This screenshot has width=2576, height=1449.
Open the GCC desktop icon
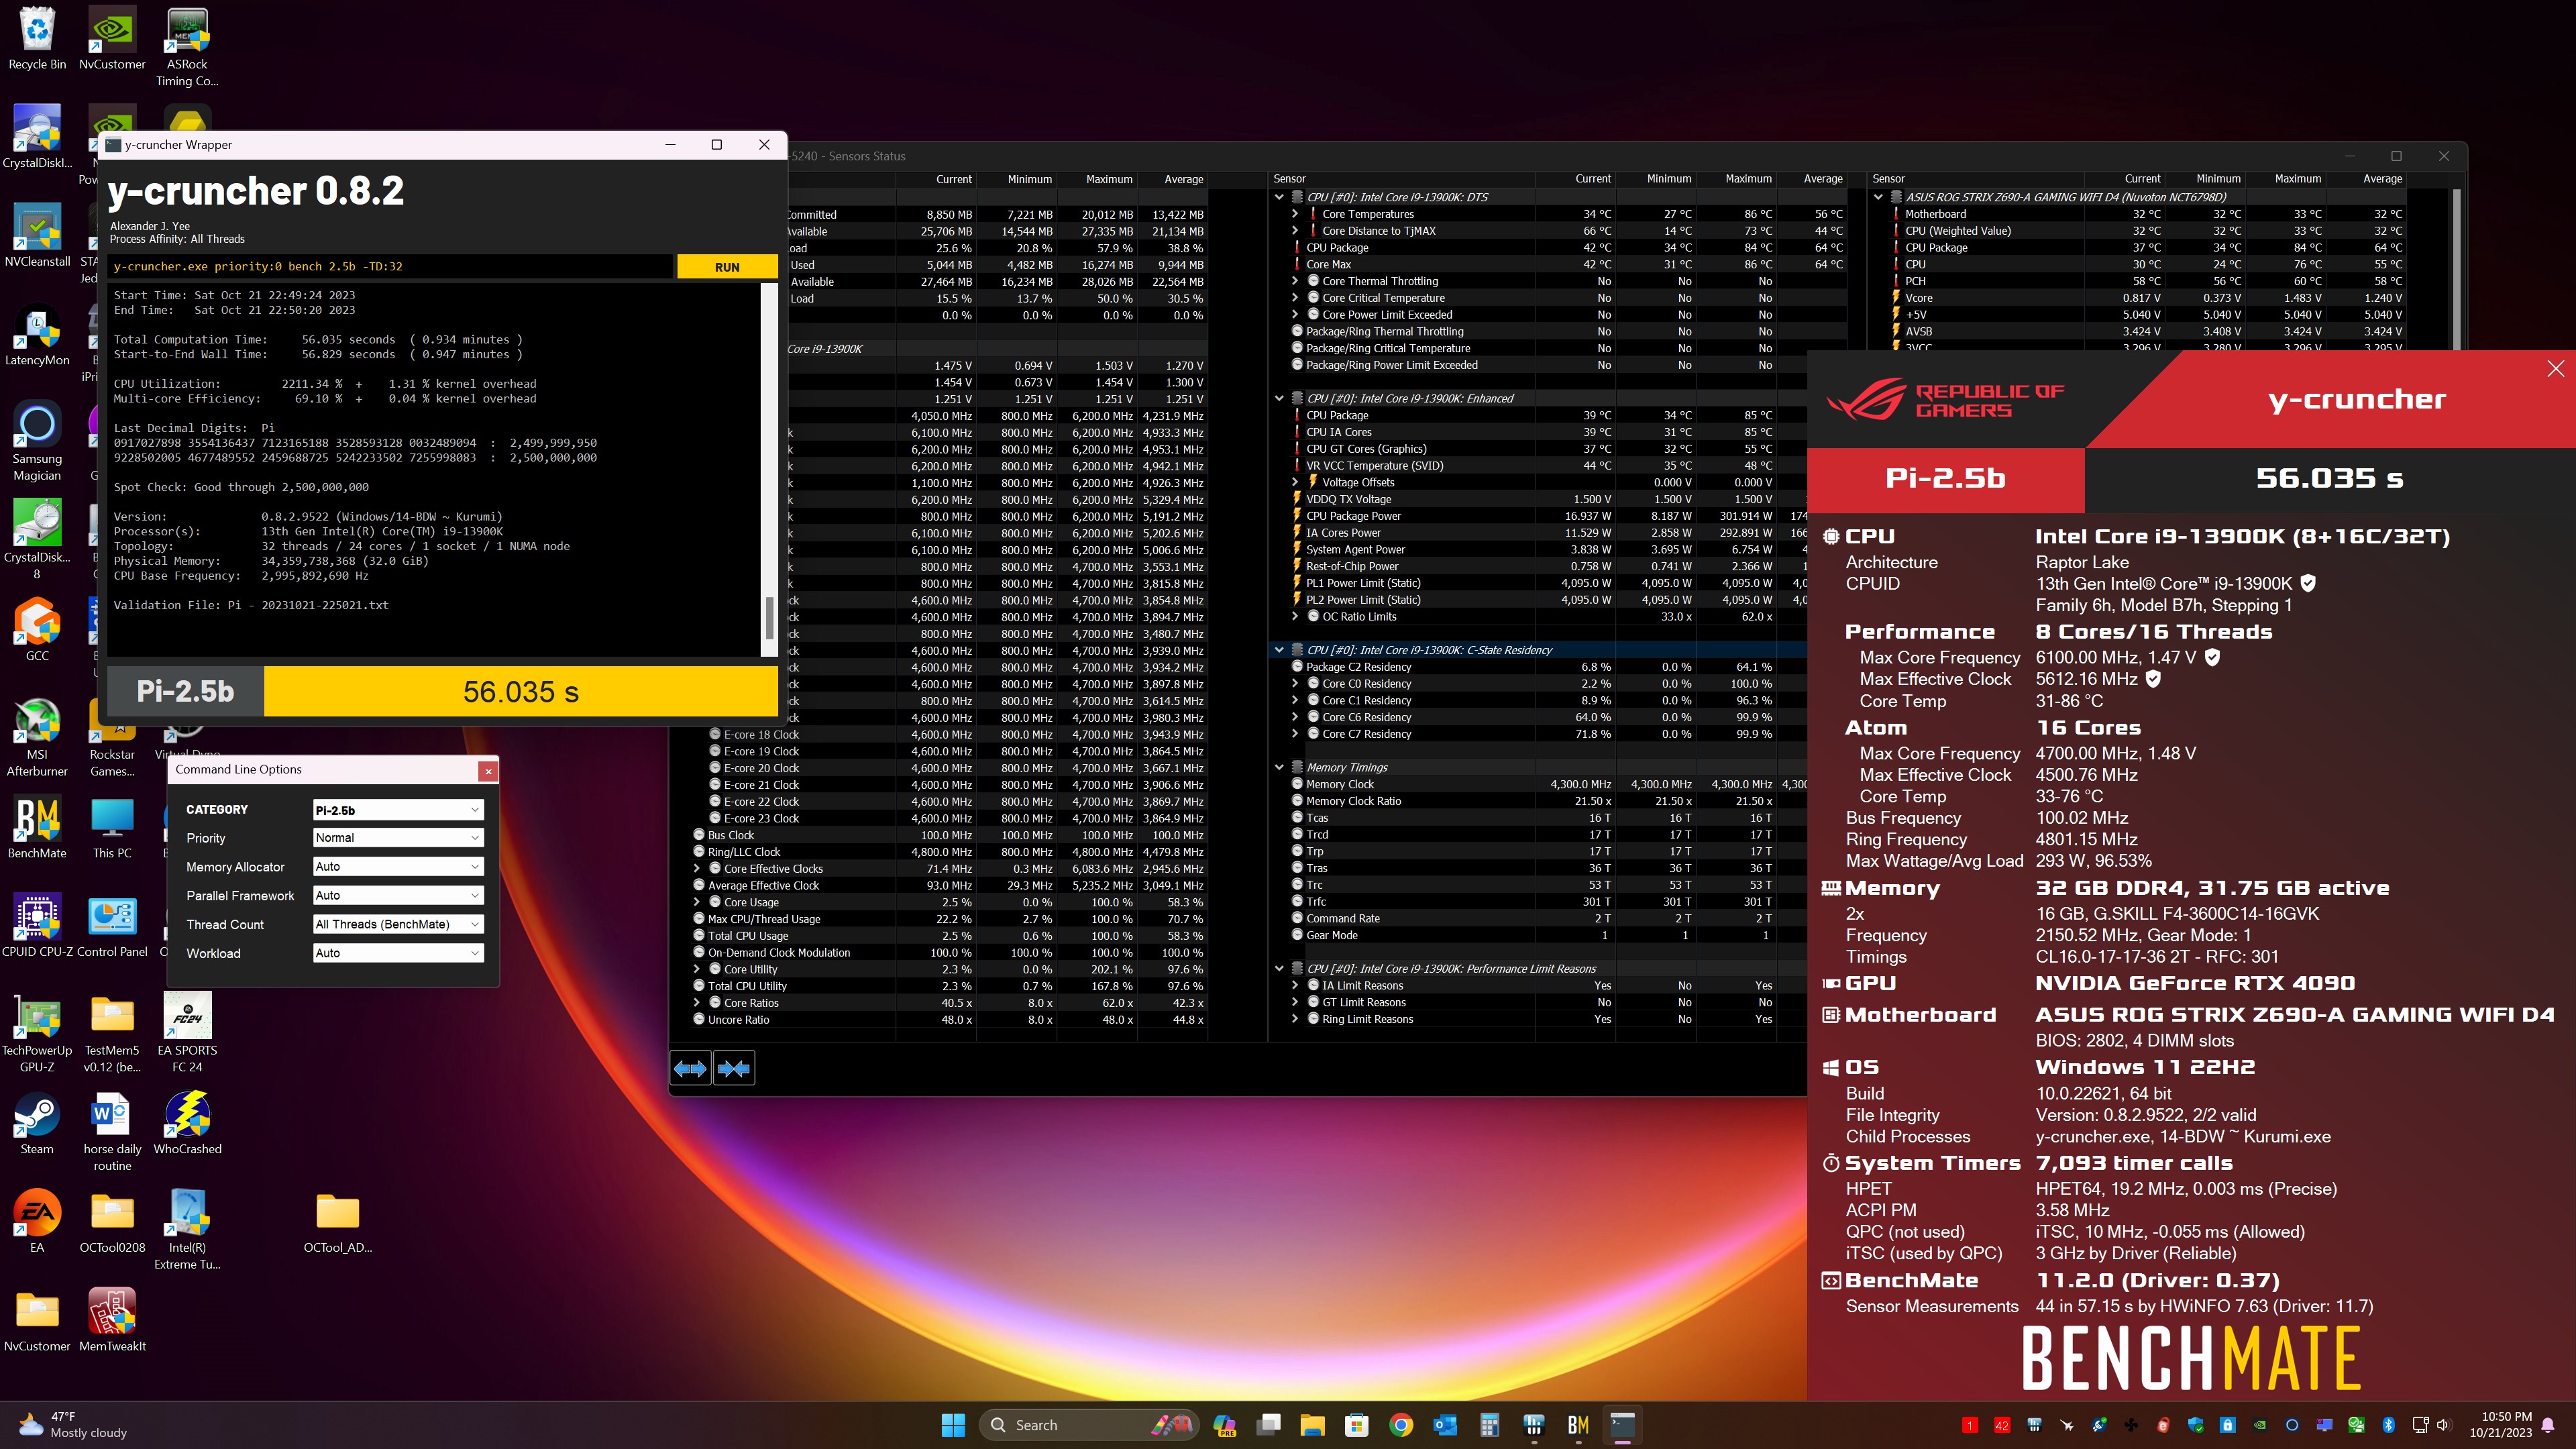click(x=37, y=630)
